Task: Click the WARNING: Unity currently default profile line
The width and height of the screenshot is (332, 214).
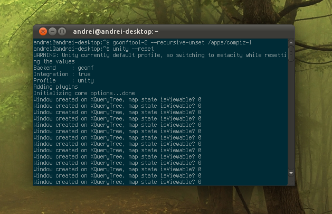Action: coord(160,55)
